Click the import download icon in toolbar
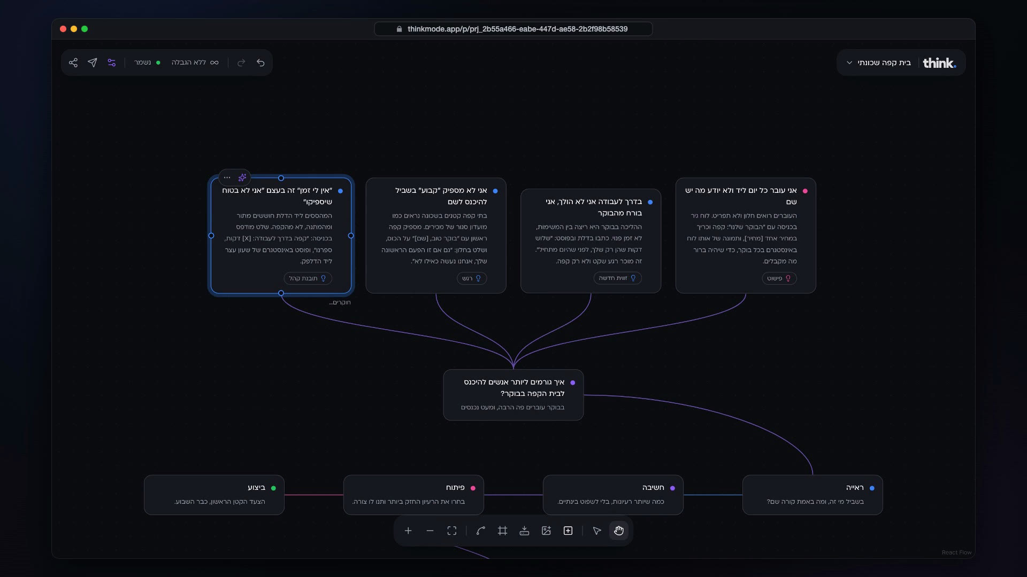The image size is (1027, 577). tap(524, 531)
